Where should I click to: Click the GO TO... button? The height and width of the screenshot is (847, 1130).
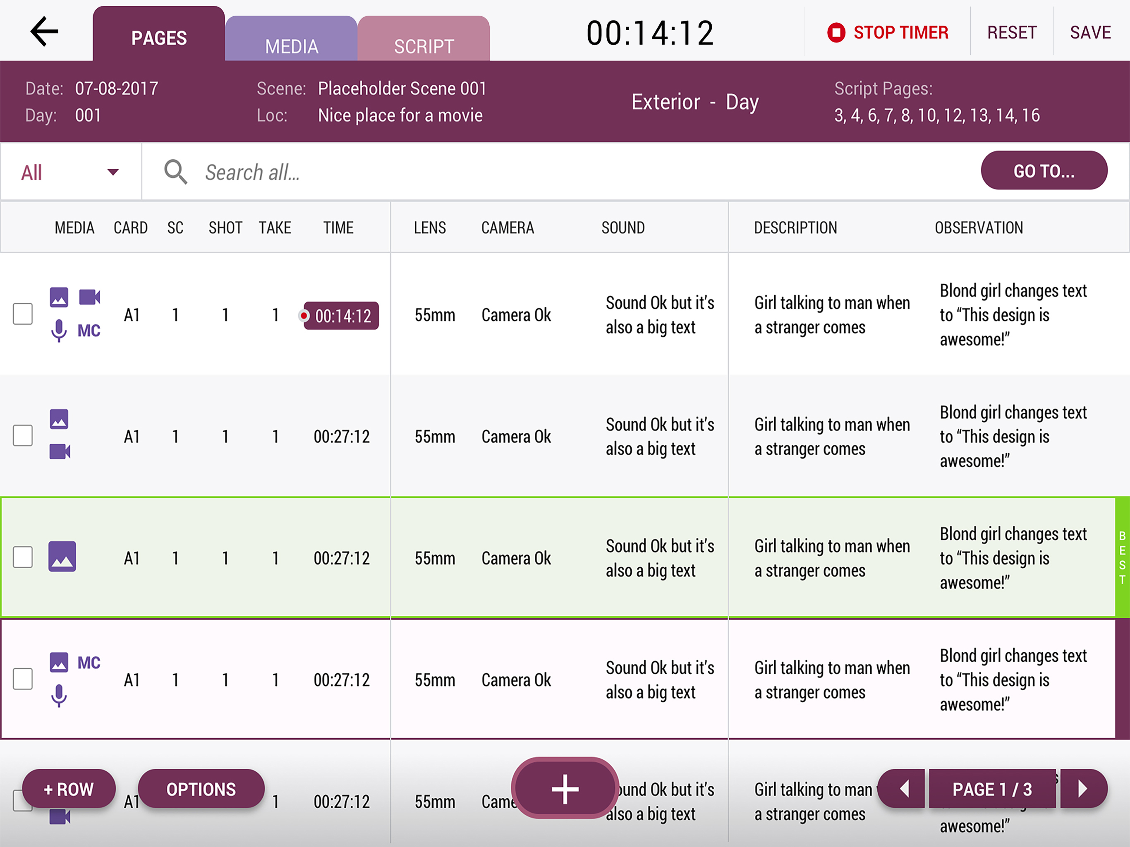click(1044, 171)
